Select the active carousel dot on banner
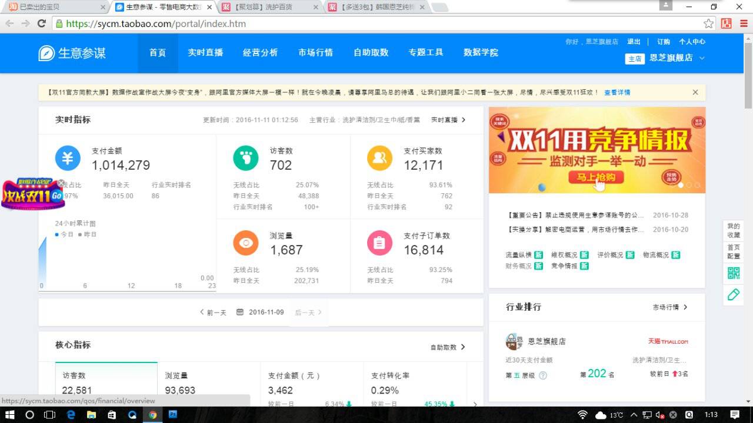The width and height of the screenshot is (753, 423). click(x=681, y=185)
